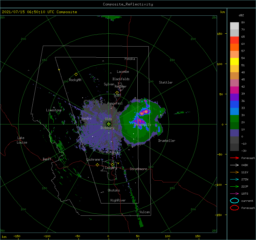Click the purple 36-39 dBZ swatch

pos(234,97)
